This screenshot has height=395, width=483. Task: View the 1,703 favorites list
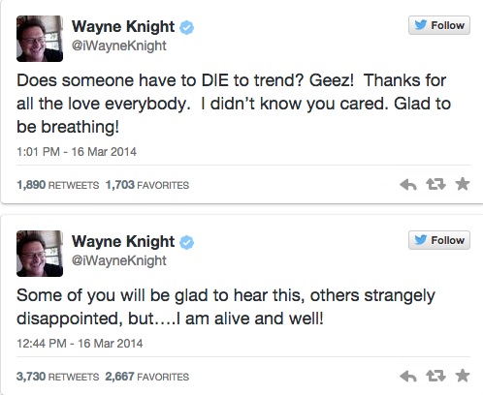click(147, 185)
